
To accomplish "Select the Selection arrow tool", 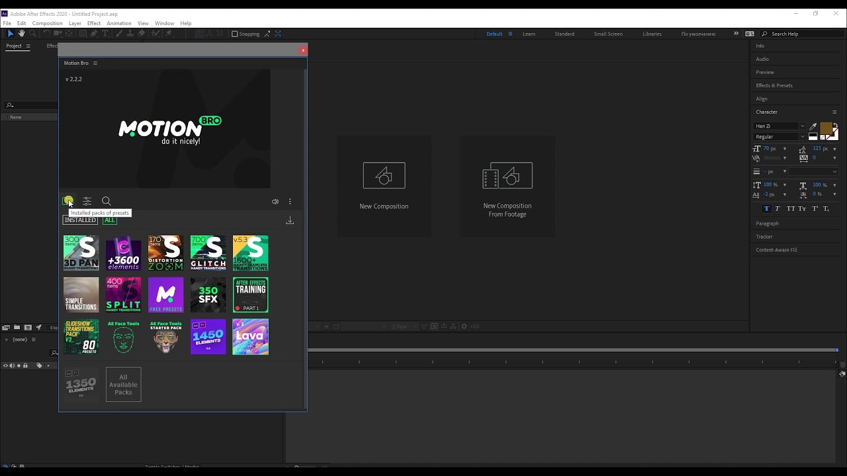I will (x=11, y=34).
